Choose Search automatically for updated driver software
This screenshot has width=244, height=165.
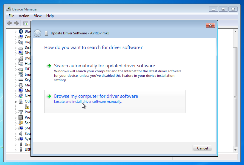pyautogui.click(x=104, y=66)
